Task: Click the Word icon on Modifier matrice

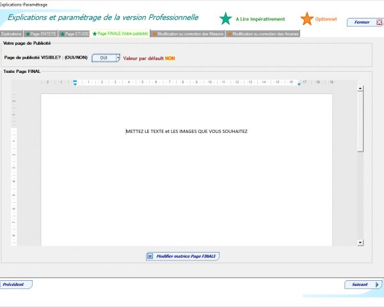Action: pyautogui.click(x=150, y=256)
